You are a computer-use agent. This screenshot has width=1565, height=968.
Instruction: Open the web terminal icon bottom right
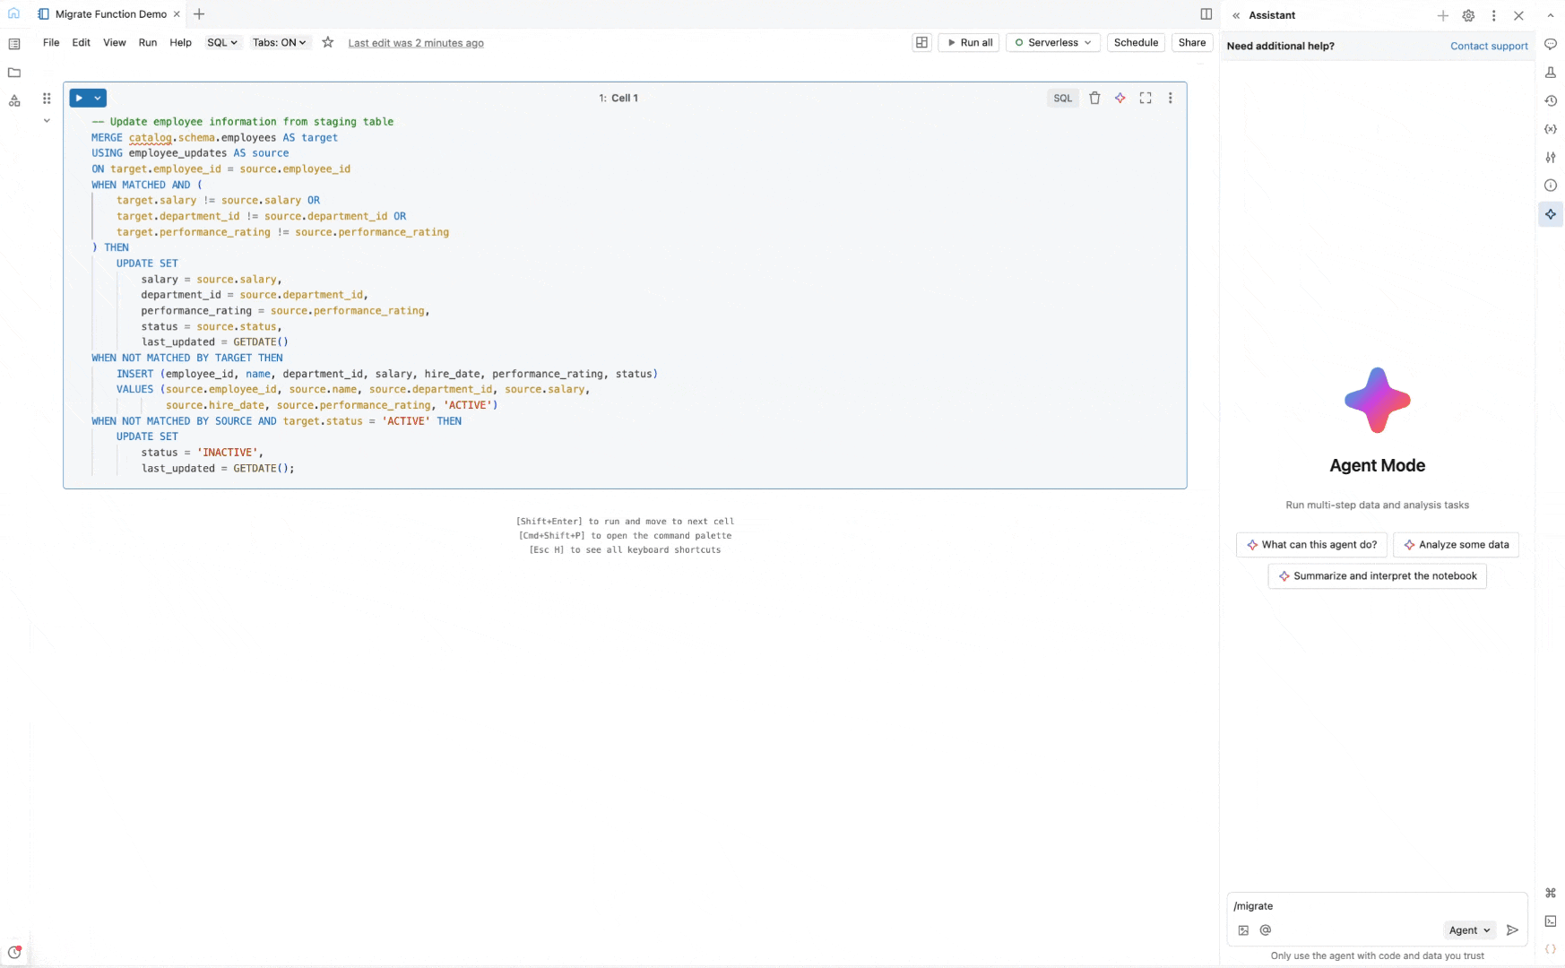[x=1551, y=920]
